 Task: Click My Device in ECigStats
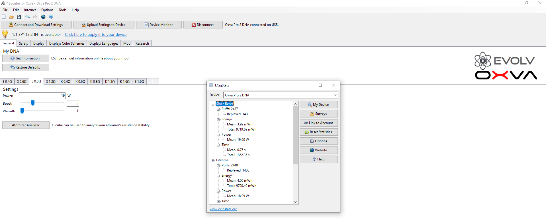point(319,105)
